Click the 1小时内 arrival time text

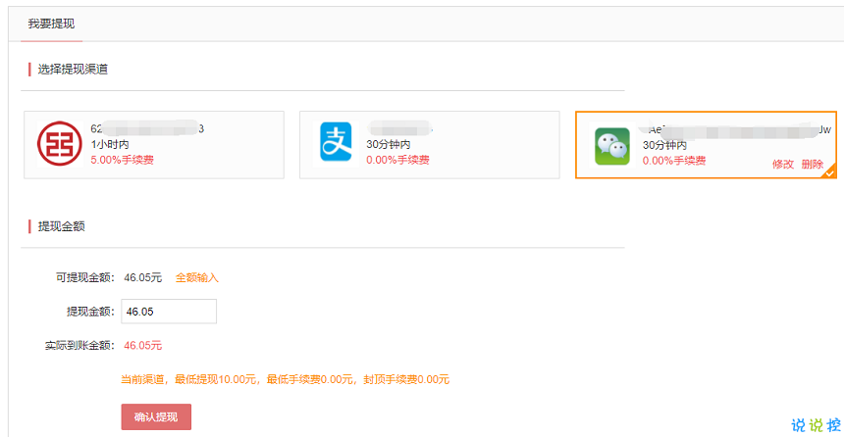coord(110,145)
